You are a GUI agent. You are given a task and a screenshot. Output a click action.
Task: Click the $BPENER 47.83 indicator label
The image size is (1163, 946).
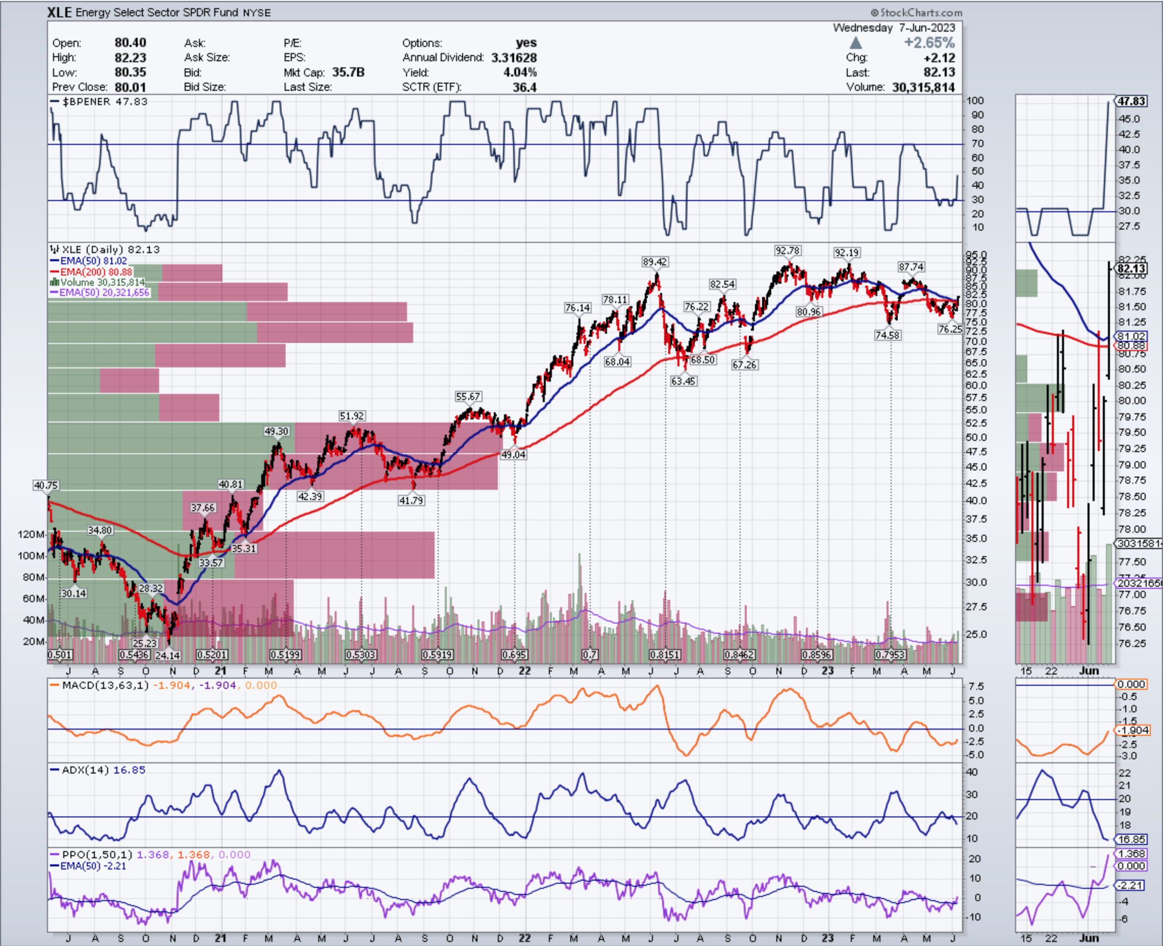[x=98, y=102]
